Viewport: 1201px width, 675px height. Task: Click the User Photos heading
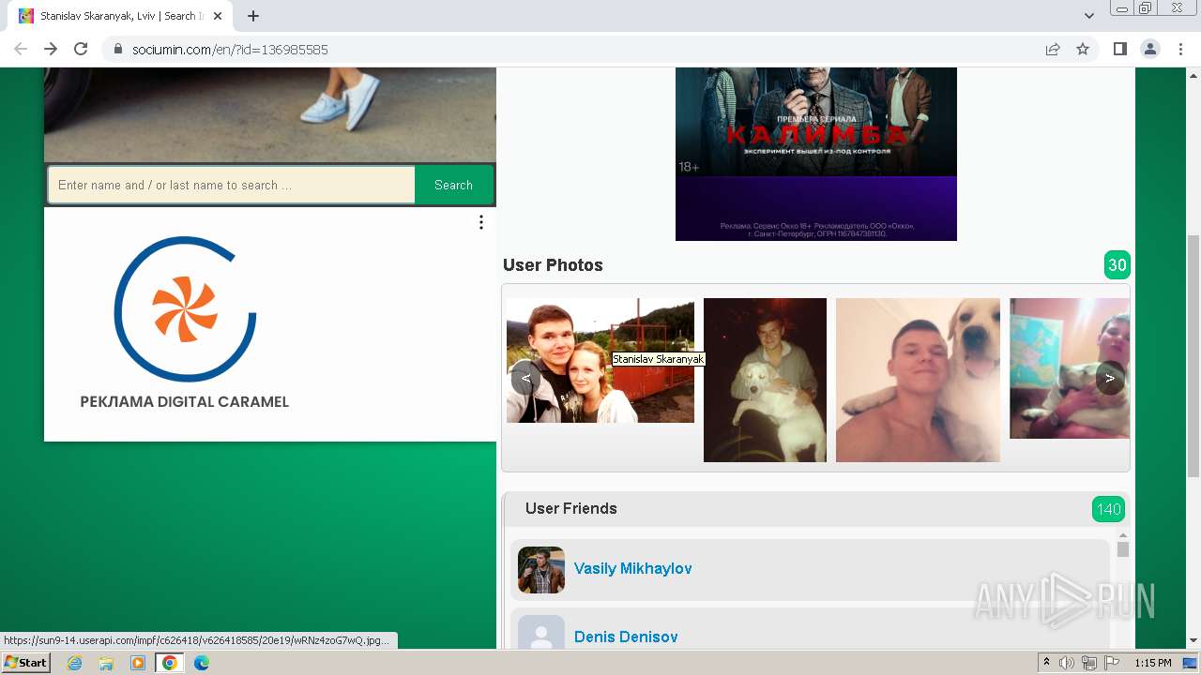click(x=553, y=265)
